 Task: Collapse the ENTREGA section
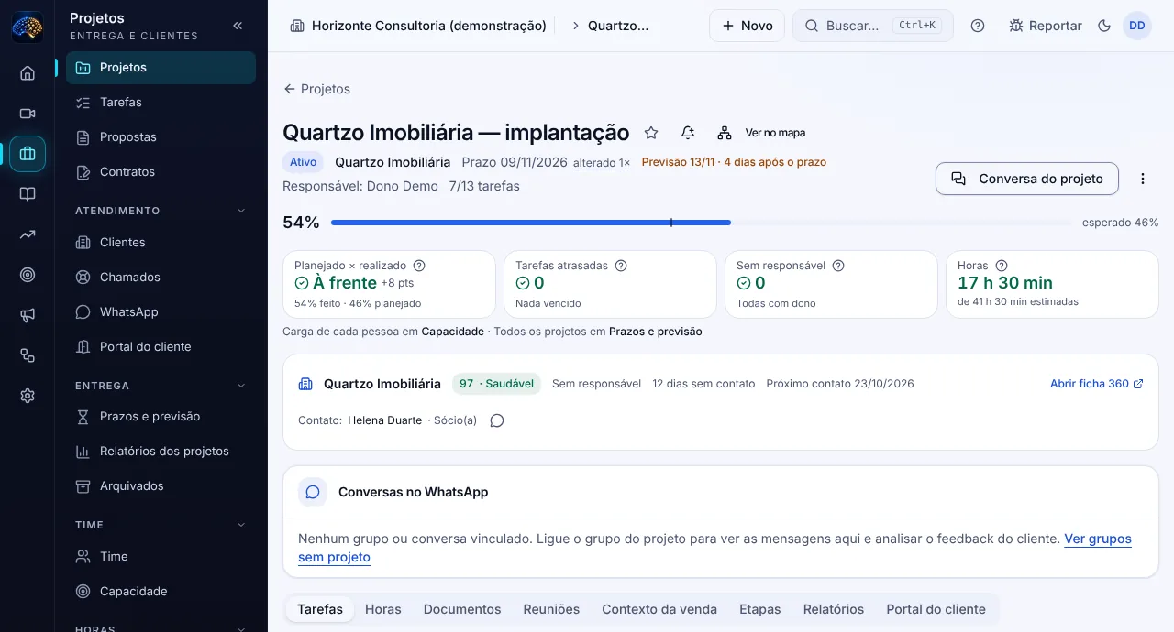241,386
